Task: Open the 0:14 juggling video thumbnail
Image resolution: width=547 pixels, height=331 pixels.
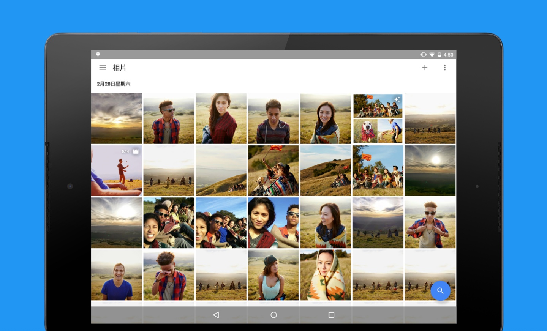Action: click(117, 170)
